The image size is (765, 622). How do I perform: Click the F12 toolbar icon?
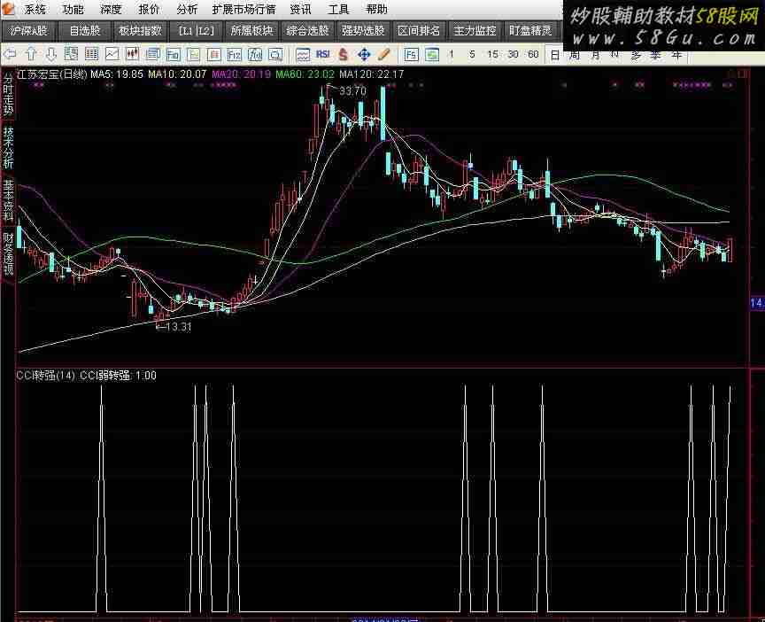click(234, 55)
